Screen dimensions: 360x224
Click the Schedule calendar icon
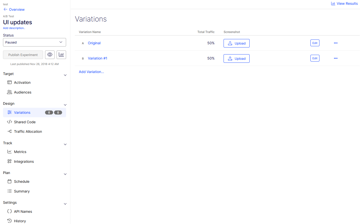click(x=10, y=181)
